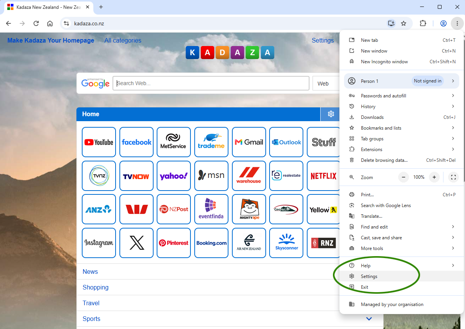Open Settings in Chrome menu

(402, 276)
